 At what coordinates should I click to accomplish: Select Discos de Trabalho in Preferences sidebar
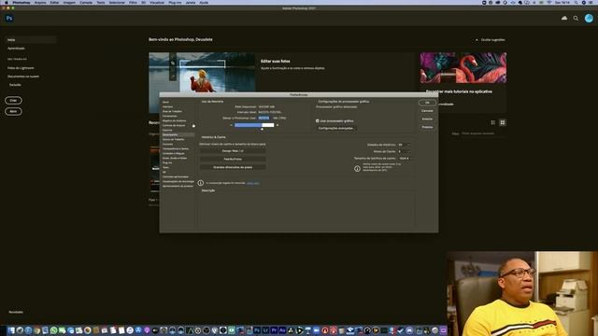(x=173, y=139)
